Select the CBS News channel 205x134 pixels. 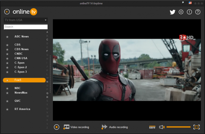click(21, 49)
